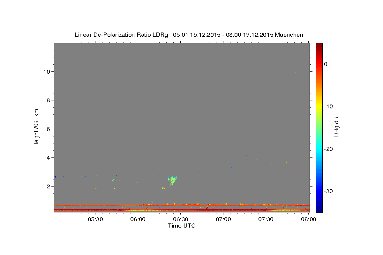Click the 07:00 time tick label

[x=223, y=219]
